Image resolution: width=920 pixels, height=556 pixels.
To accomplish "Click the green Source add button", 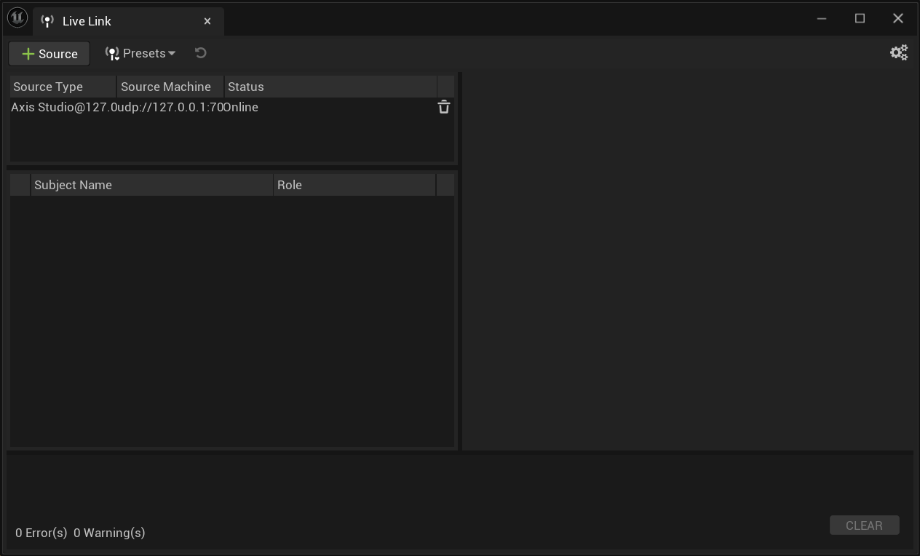I will point(49,54).
